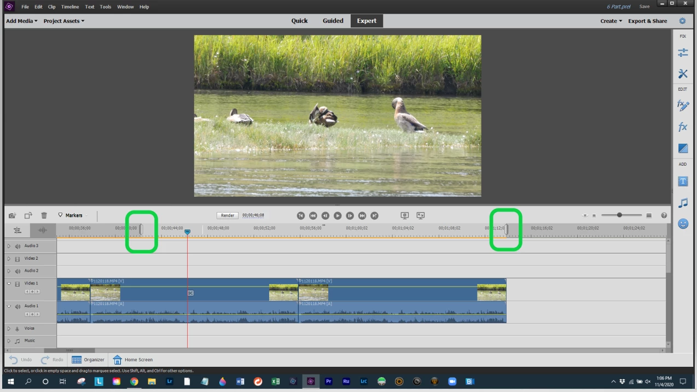Collapse the Audio 1 track
Viewport: 697px width, 392px height.
(x=9, y=306)
